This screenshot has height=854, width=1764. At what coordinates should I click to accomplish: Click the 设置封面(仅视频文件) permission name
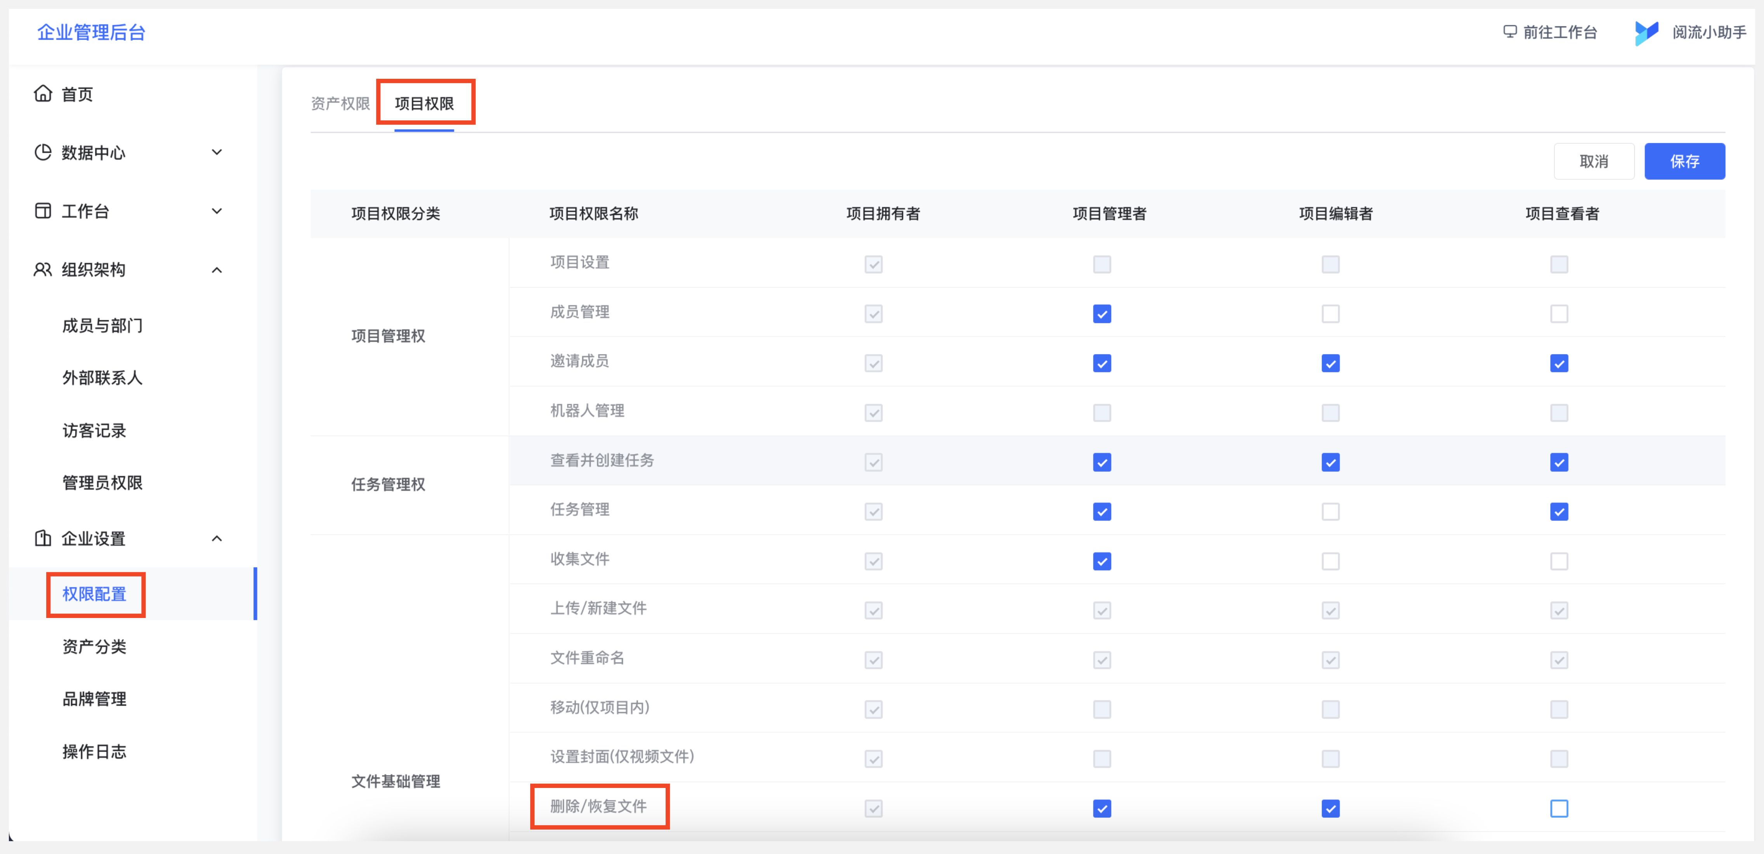click(x=622, y=756)
